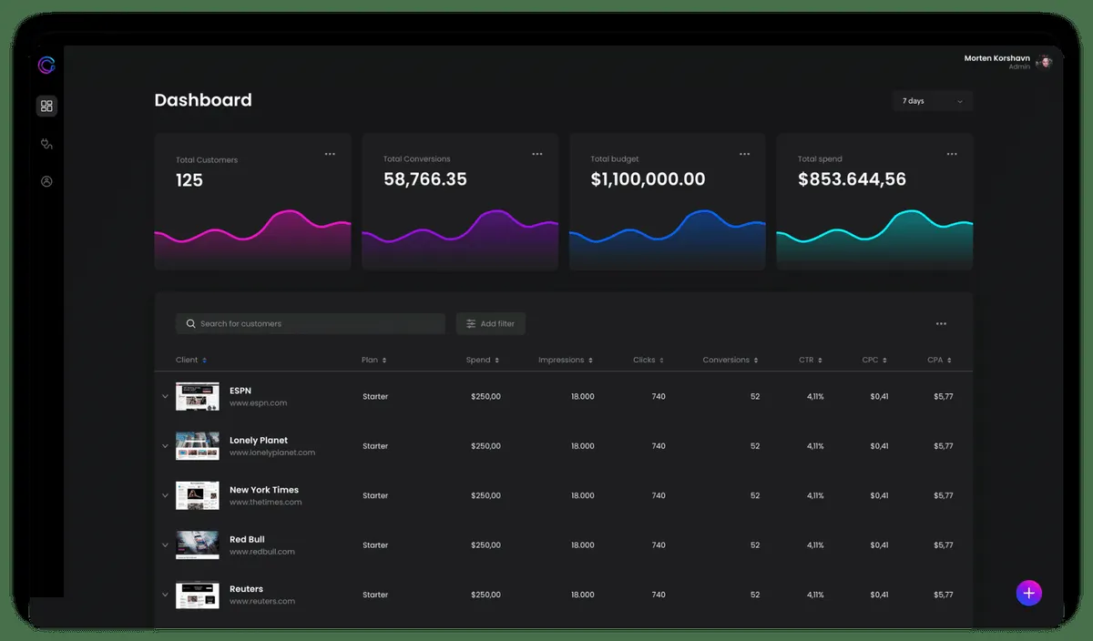Click the Search for customers field
The height and width of the screenshot is (641, 1093).
point(310,324)
